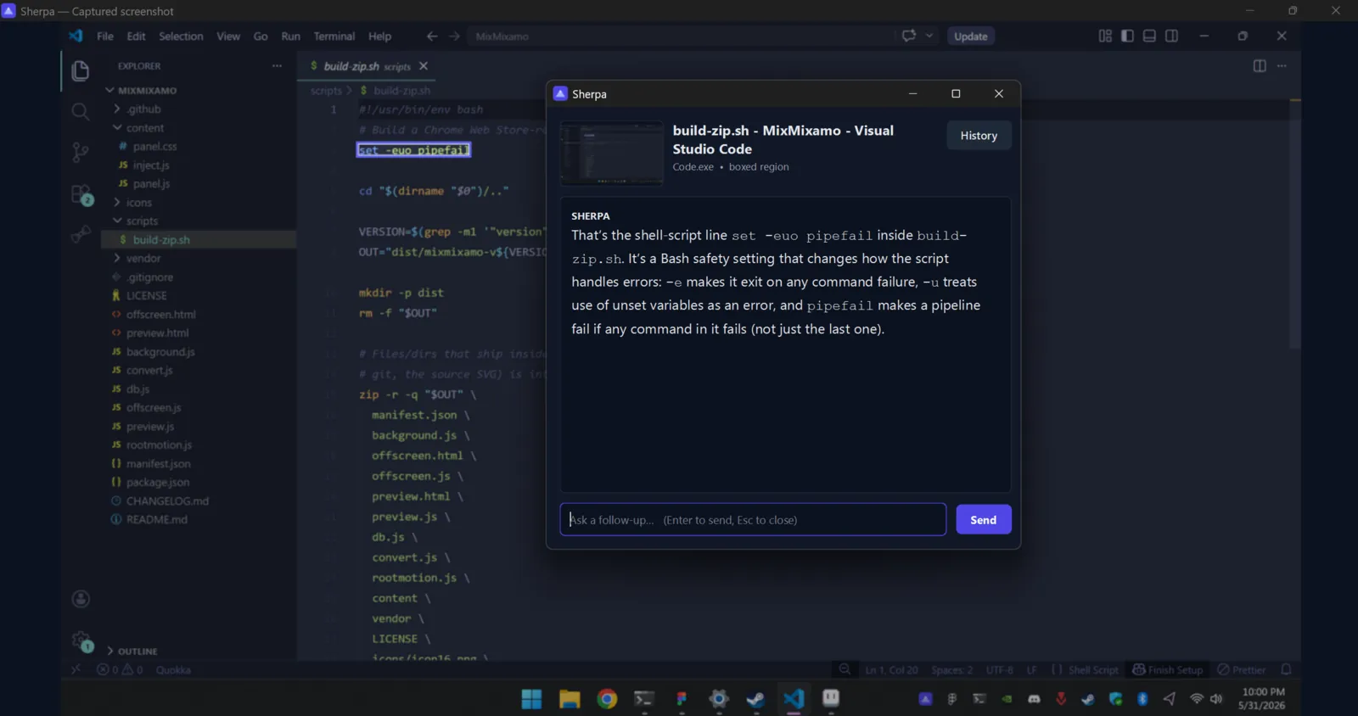This screenshot has width=1358, height=716.
Task: Go forward with the right arrow navigation icon
Action: 454,36
